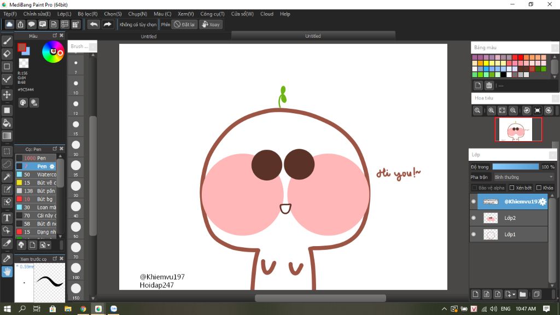Click the Undo arrow
Image resolution: width=560 pixels, height=315 pixels.
pyautogui.click(x=94, y=24)
